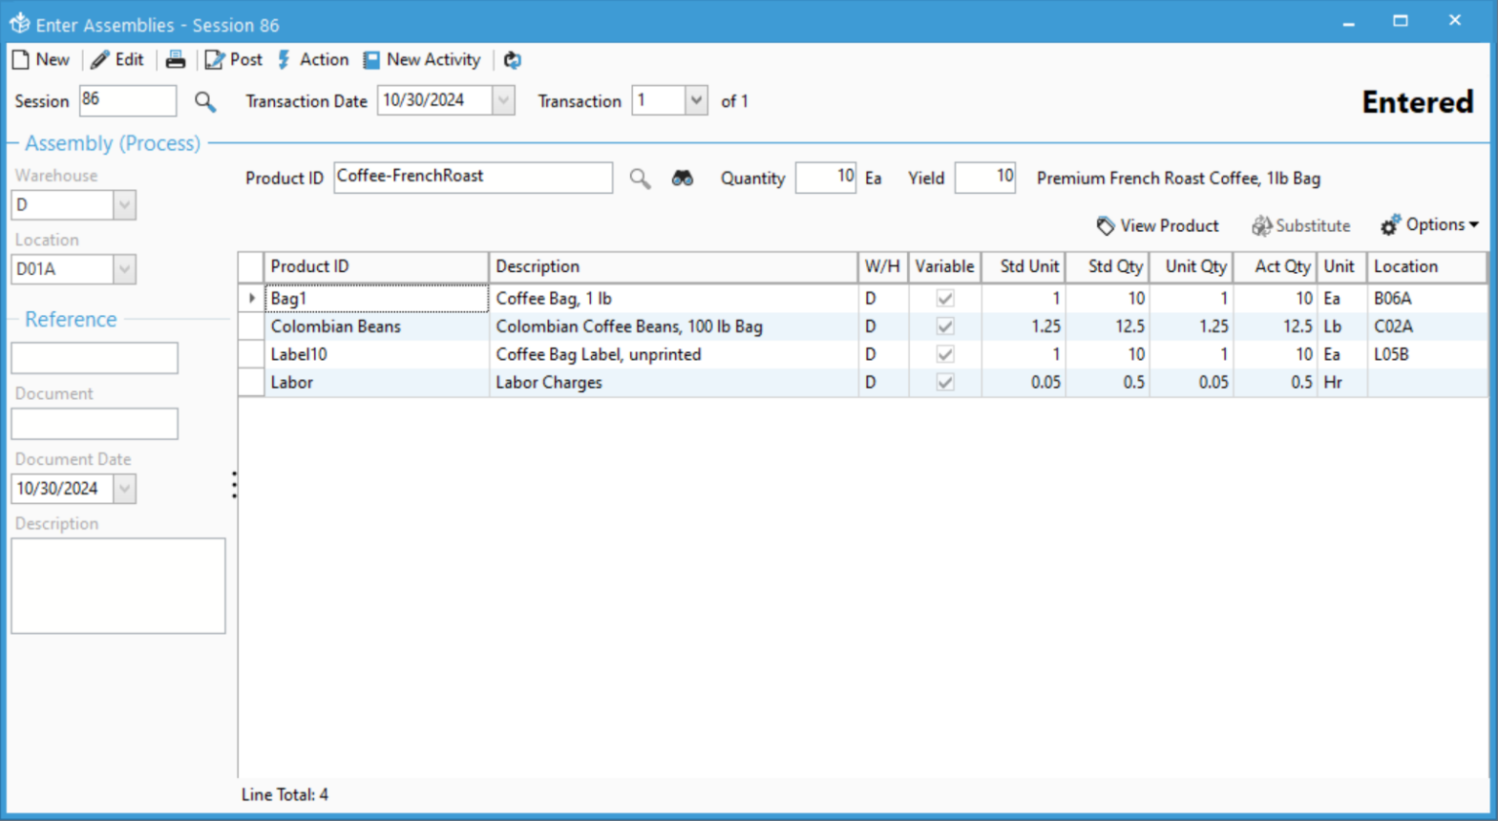Toggle Variable for the Labor line
The image size is (1498, 821).
[943, 382]
